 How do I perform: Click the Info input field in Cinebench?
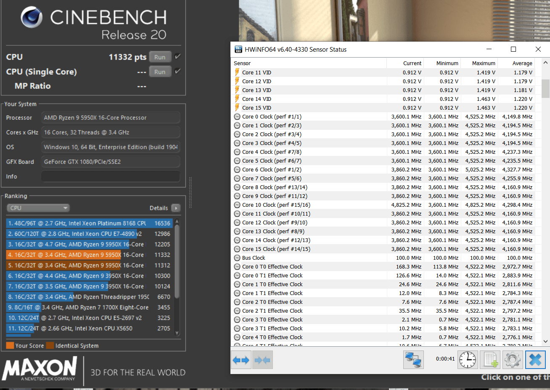111,177
